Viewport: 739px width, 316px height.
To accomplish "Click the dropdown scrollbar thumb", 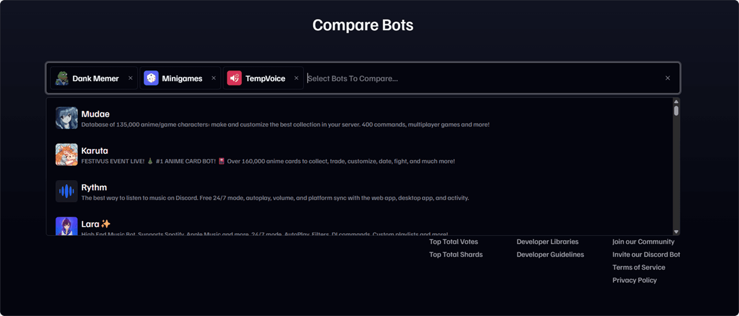I will (676, 111).
